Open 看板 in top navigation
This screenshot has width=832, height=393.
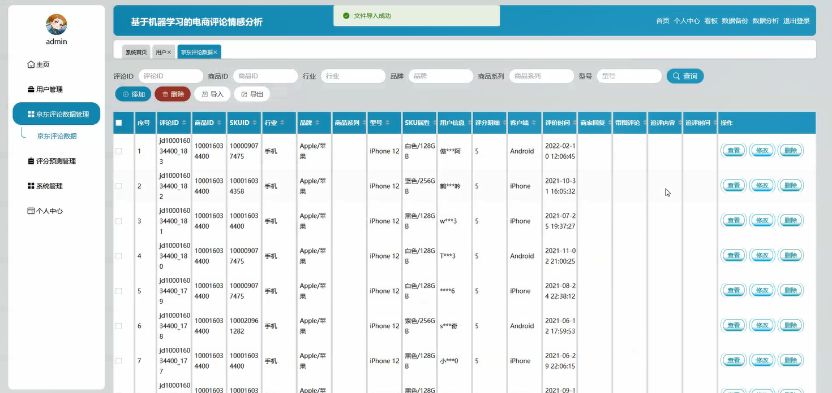(x=711, y=21)
